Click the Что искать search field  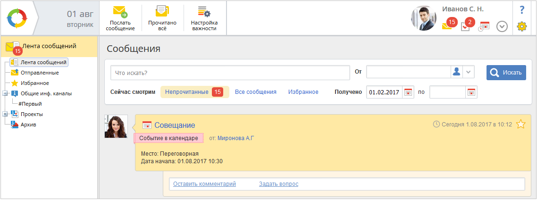pyautogui.click(x=230, y=73)
